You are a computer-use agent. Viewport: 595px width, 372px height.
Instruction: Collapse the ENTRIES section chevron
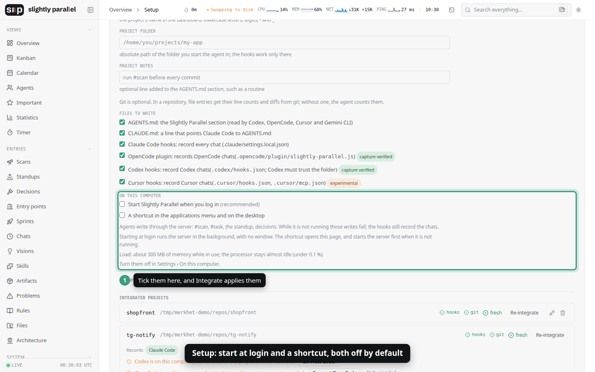pos(90,149)
